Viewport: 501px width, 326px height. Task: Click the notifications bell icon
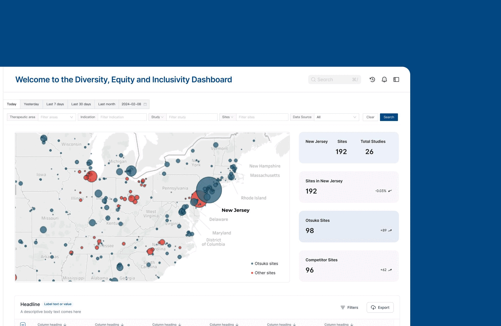pos(384,79)
